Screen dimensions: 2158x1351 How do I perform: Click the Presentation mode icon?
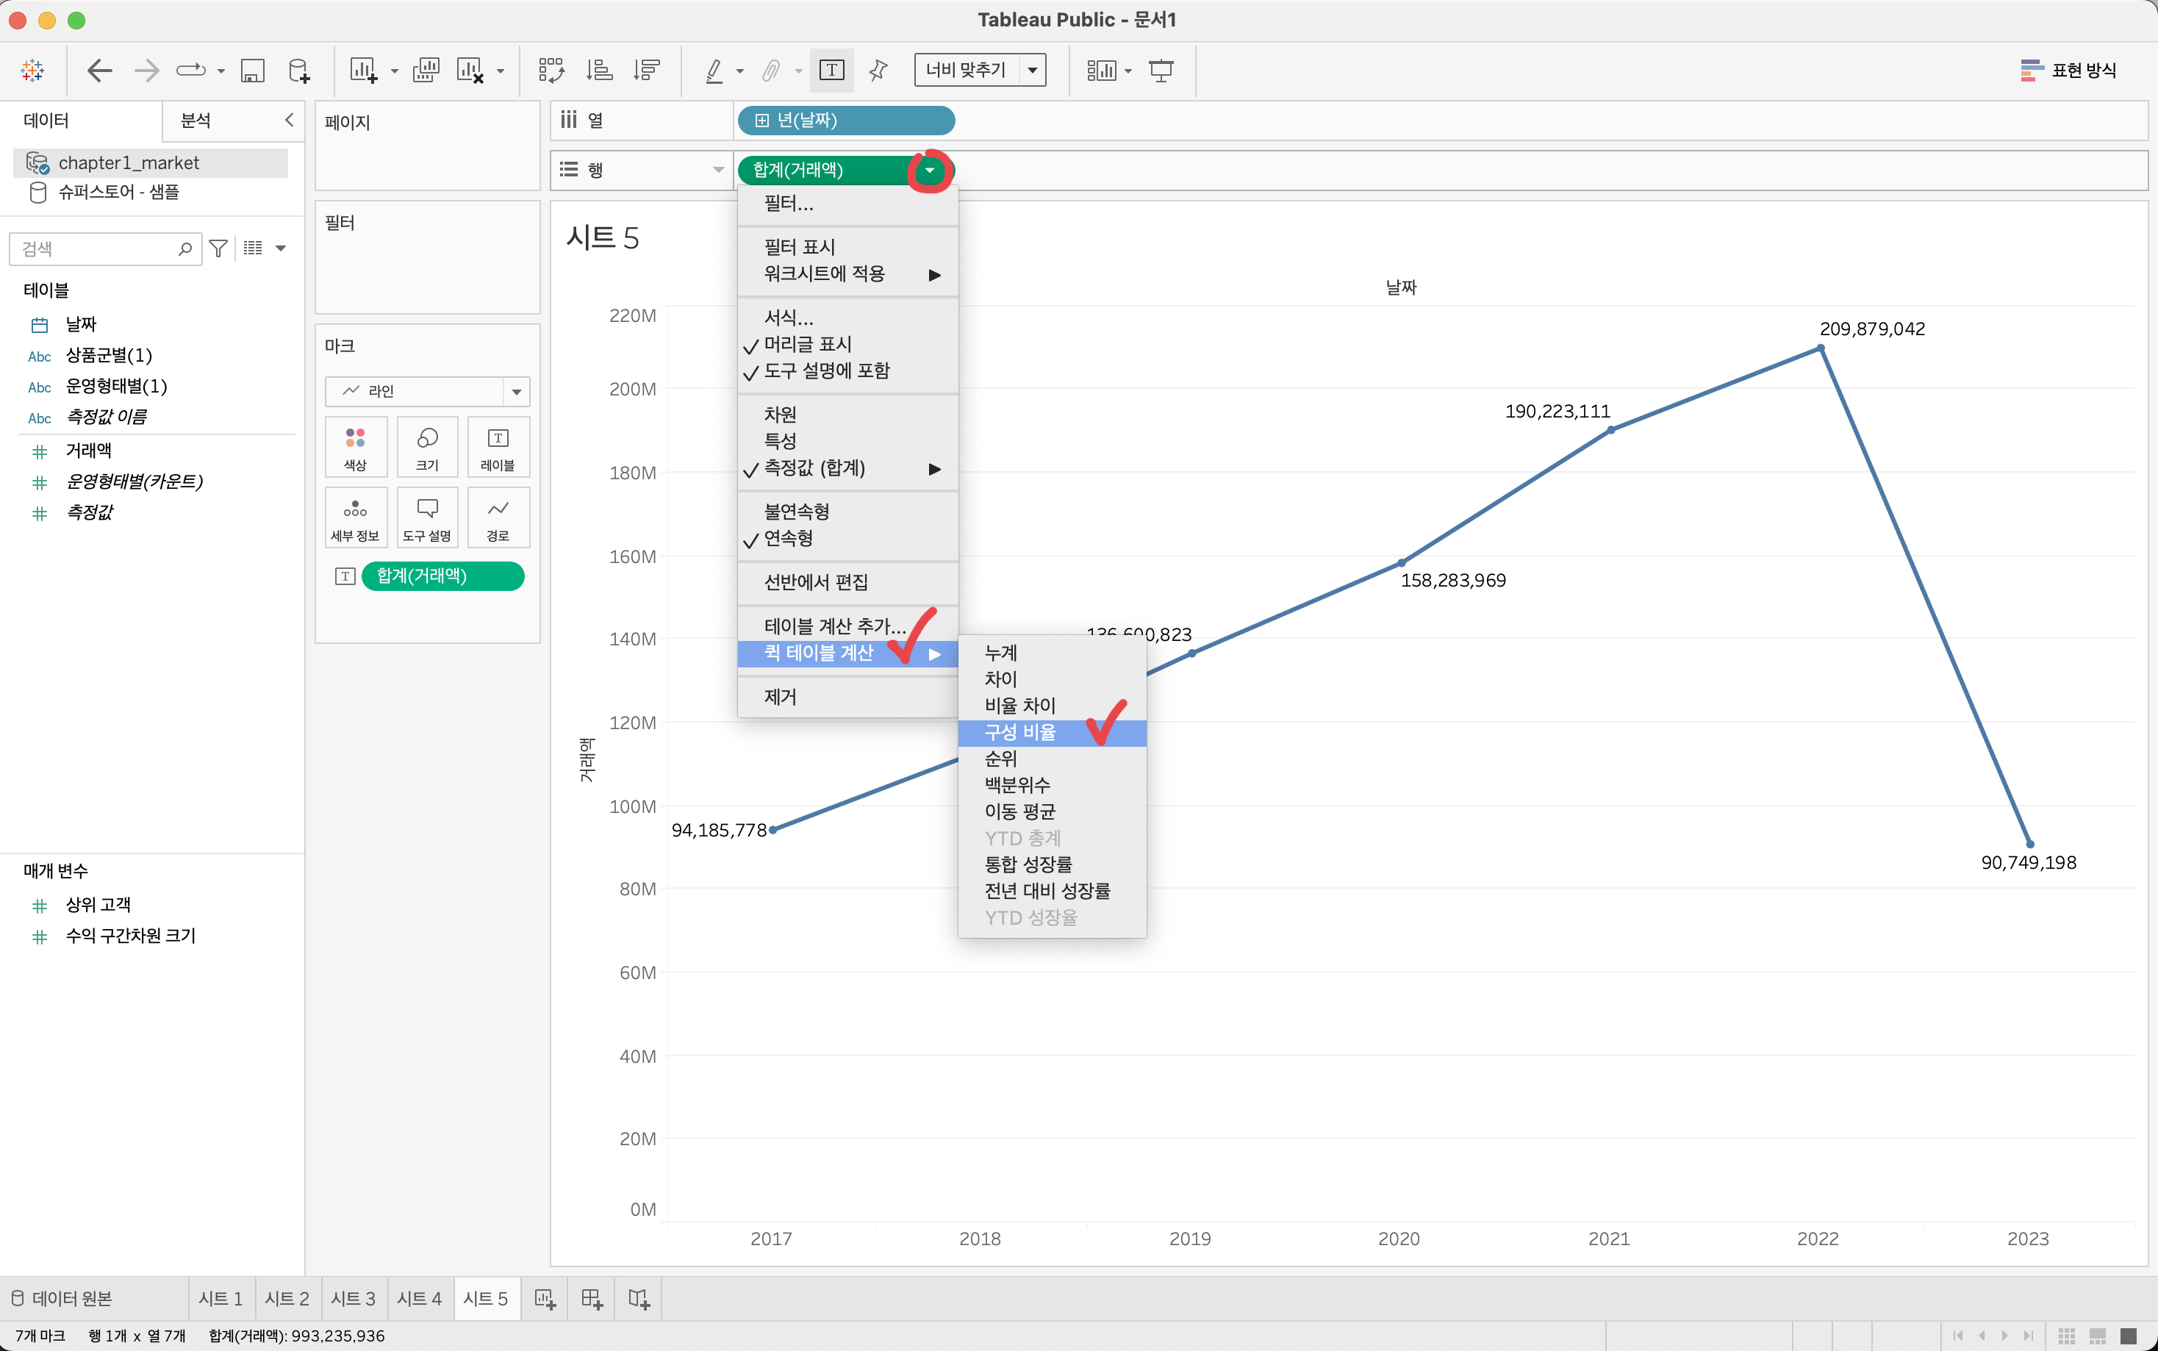(1161, 70)
